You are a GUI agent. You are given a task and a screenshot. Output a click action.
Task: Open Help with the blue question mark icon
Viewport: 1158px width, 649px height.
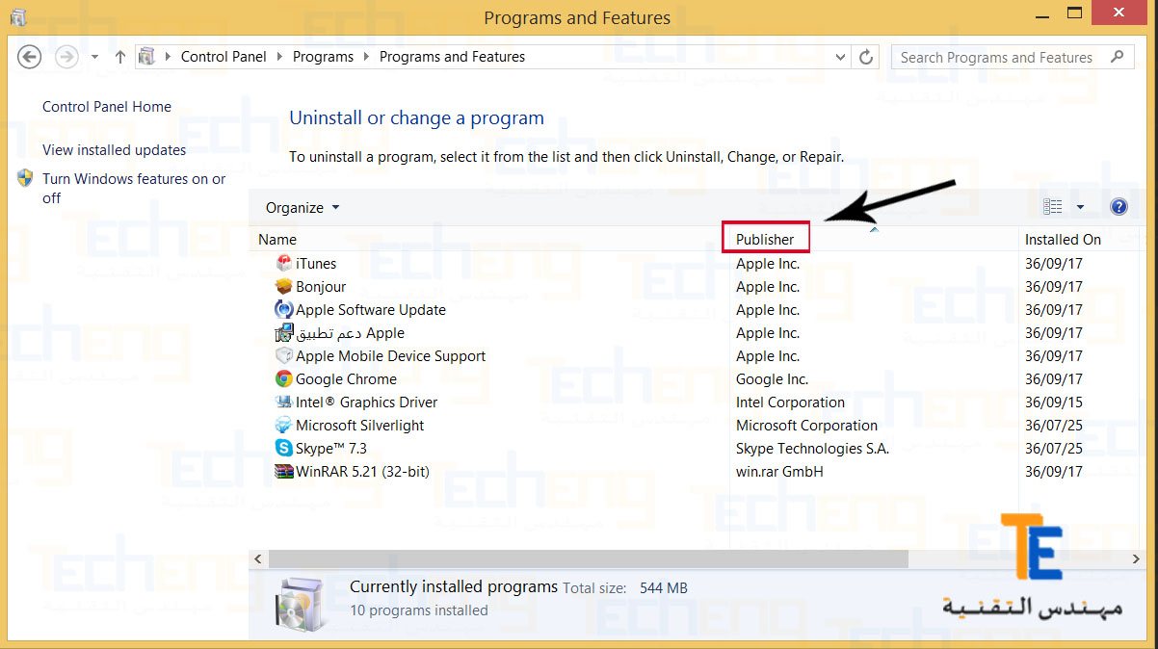click(x=1119, y=207)
